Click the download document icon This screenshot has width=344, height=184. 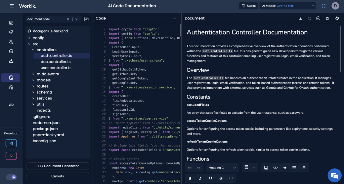click(301, 18)
